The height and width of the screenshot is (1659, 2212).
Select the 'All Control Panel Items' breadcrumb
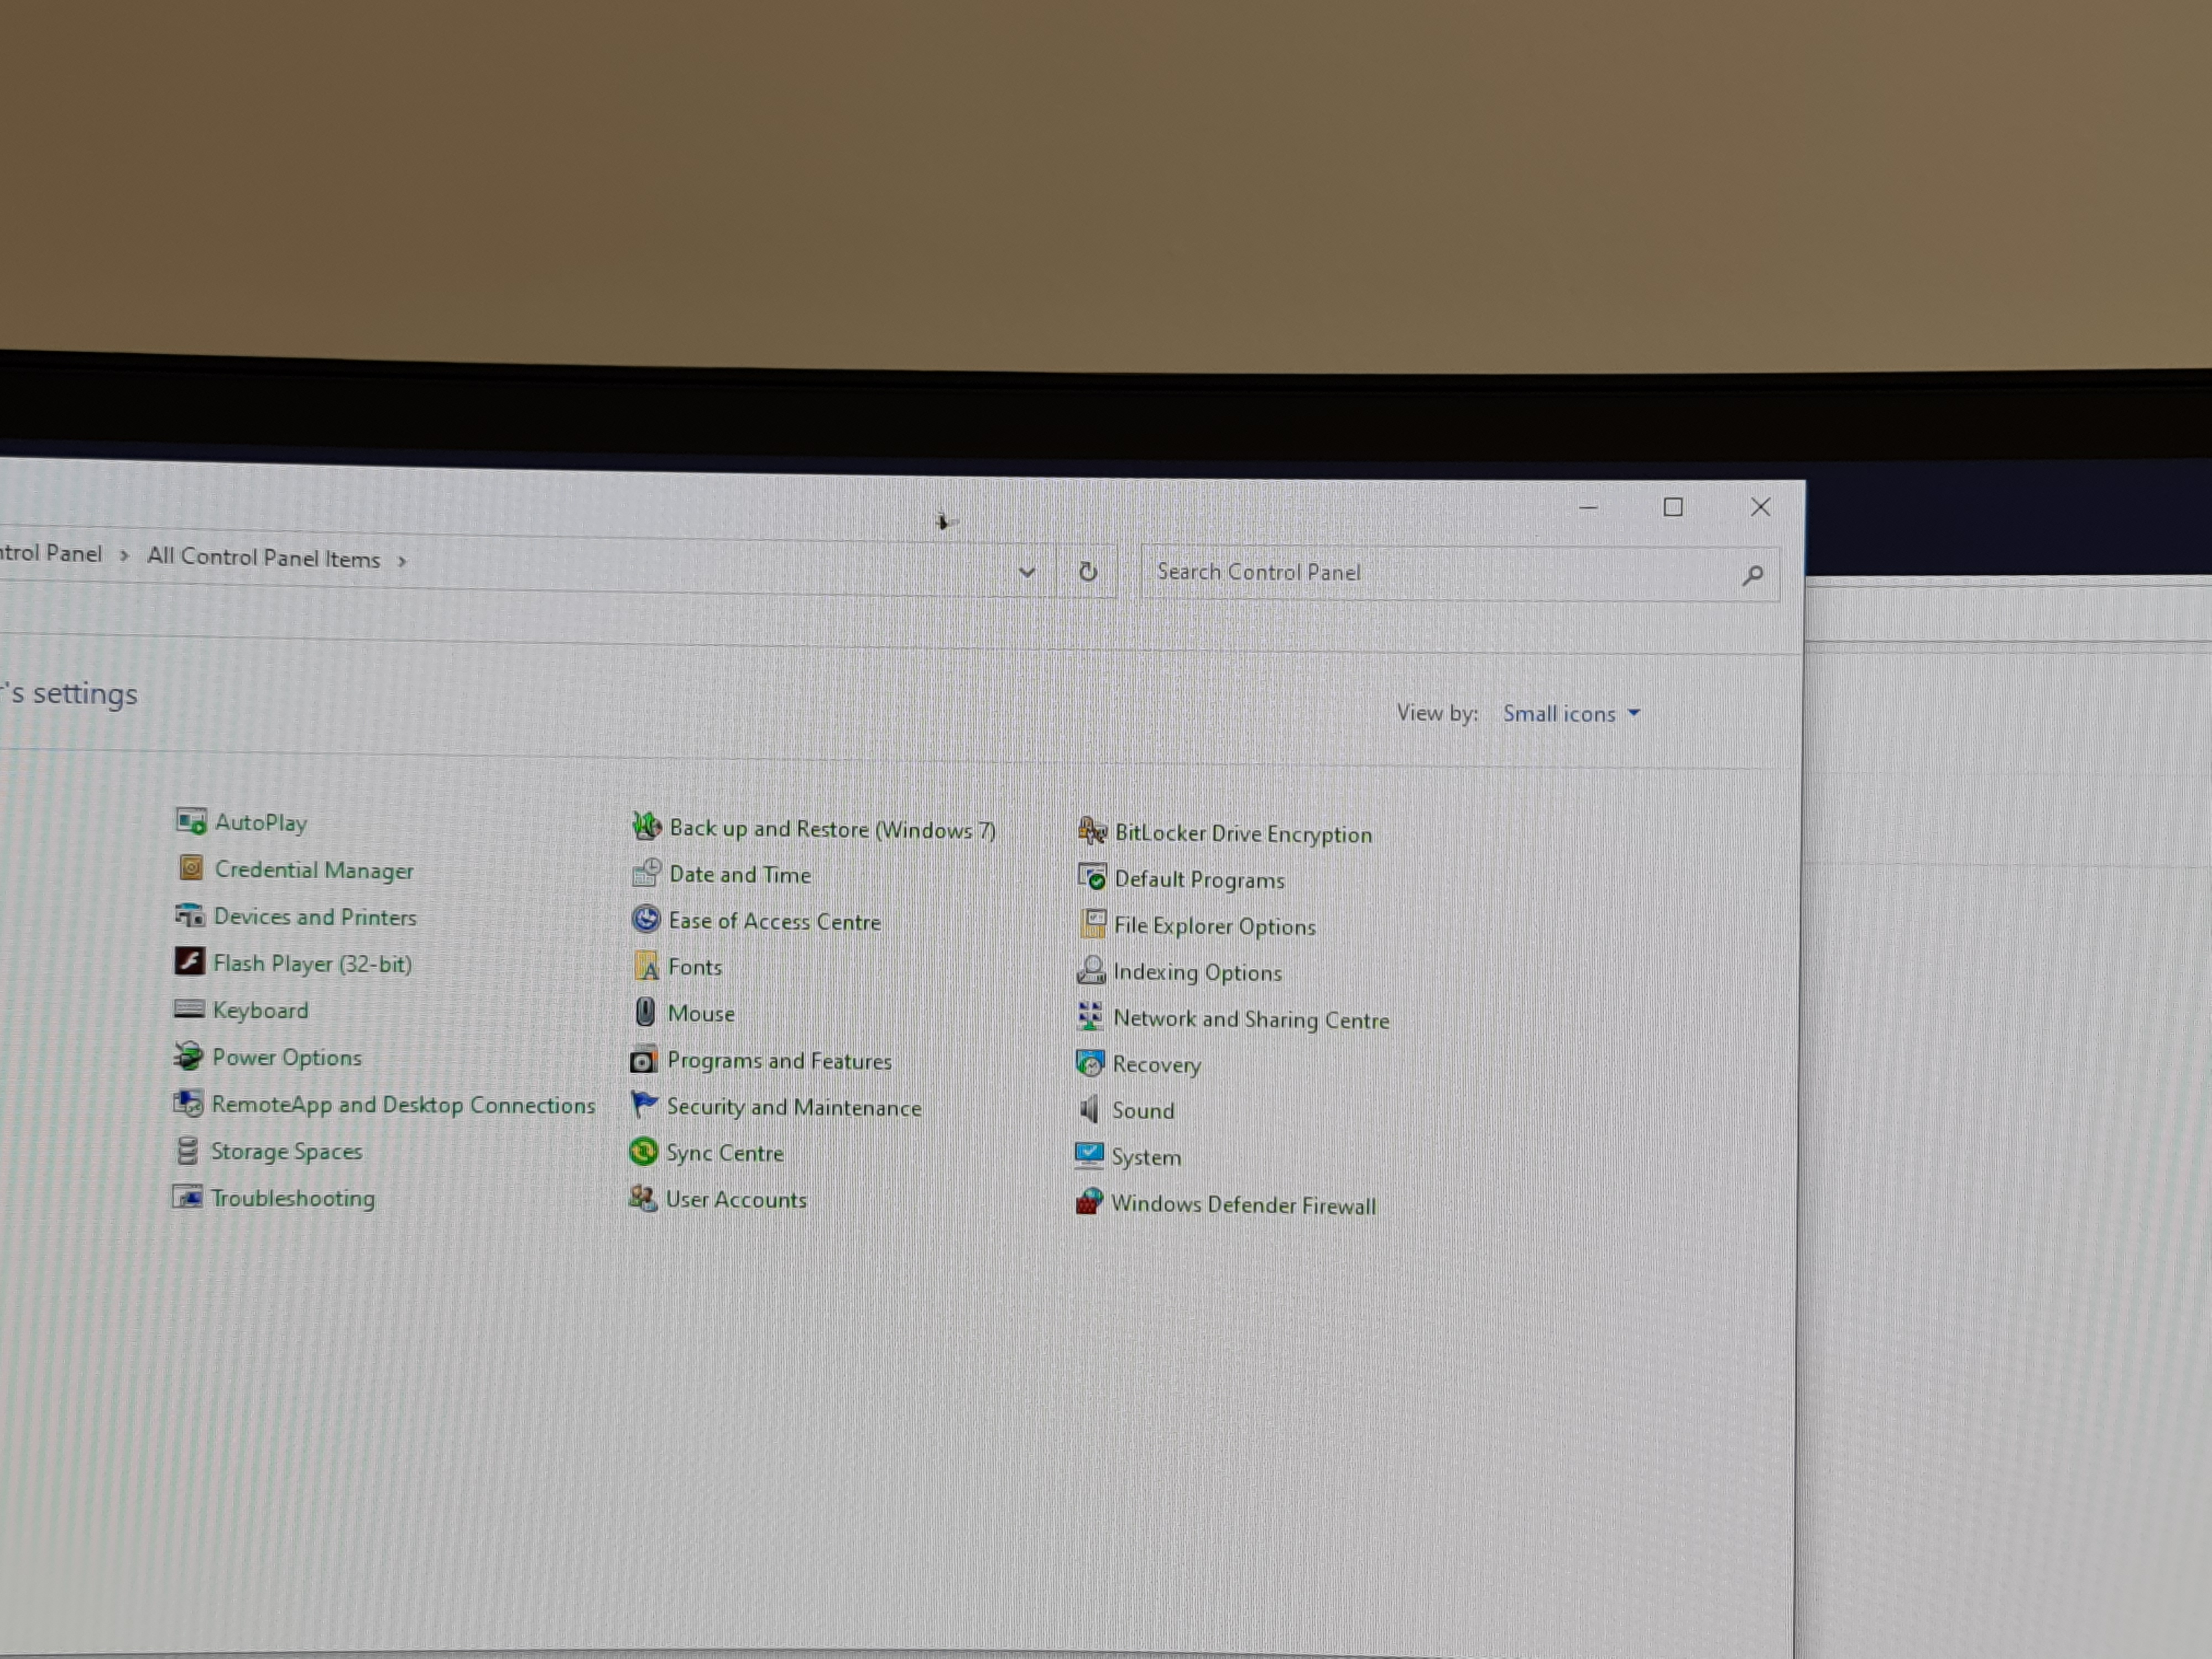[x=263, y=558]
